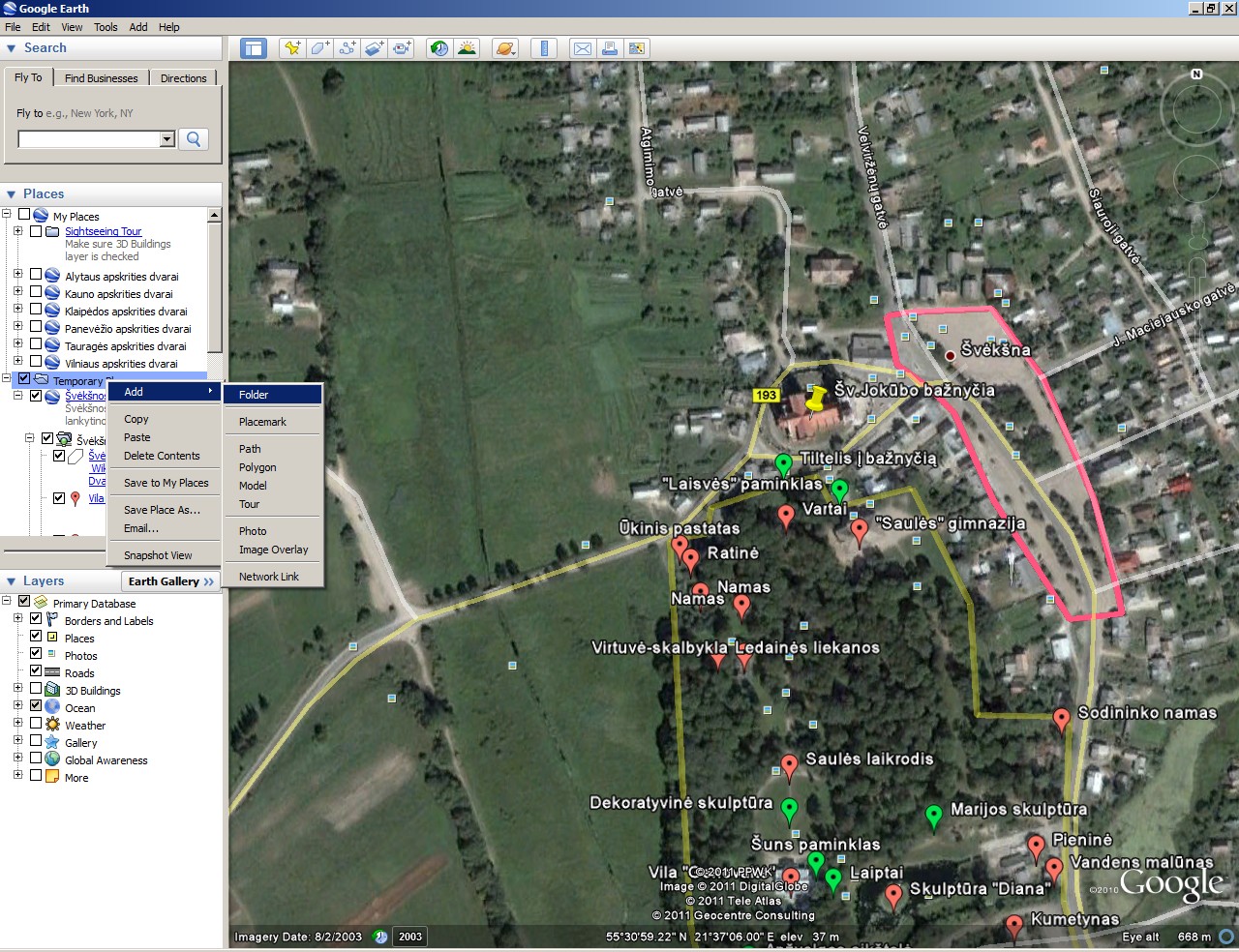
Task: Enable the 3D Buildings layer checkbox
Action: pyautogui.click(x=36, y=689)
